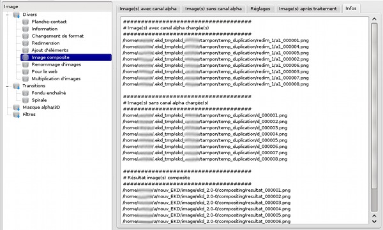Click '# Image(s) avec canal alpha chargée(s)' heading
383x230 pixels.
tap(166, 28)
